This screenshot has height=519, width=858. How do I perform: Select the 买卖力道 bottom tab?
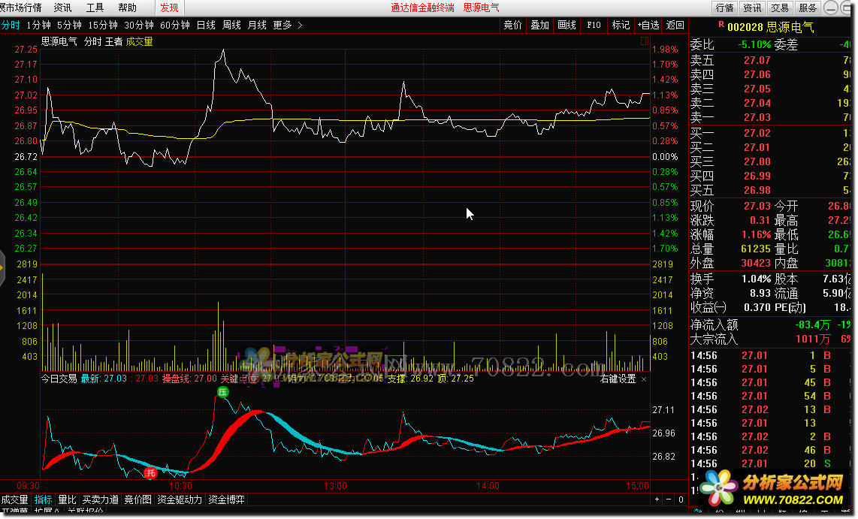tap(101, 500)
